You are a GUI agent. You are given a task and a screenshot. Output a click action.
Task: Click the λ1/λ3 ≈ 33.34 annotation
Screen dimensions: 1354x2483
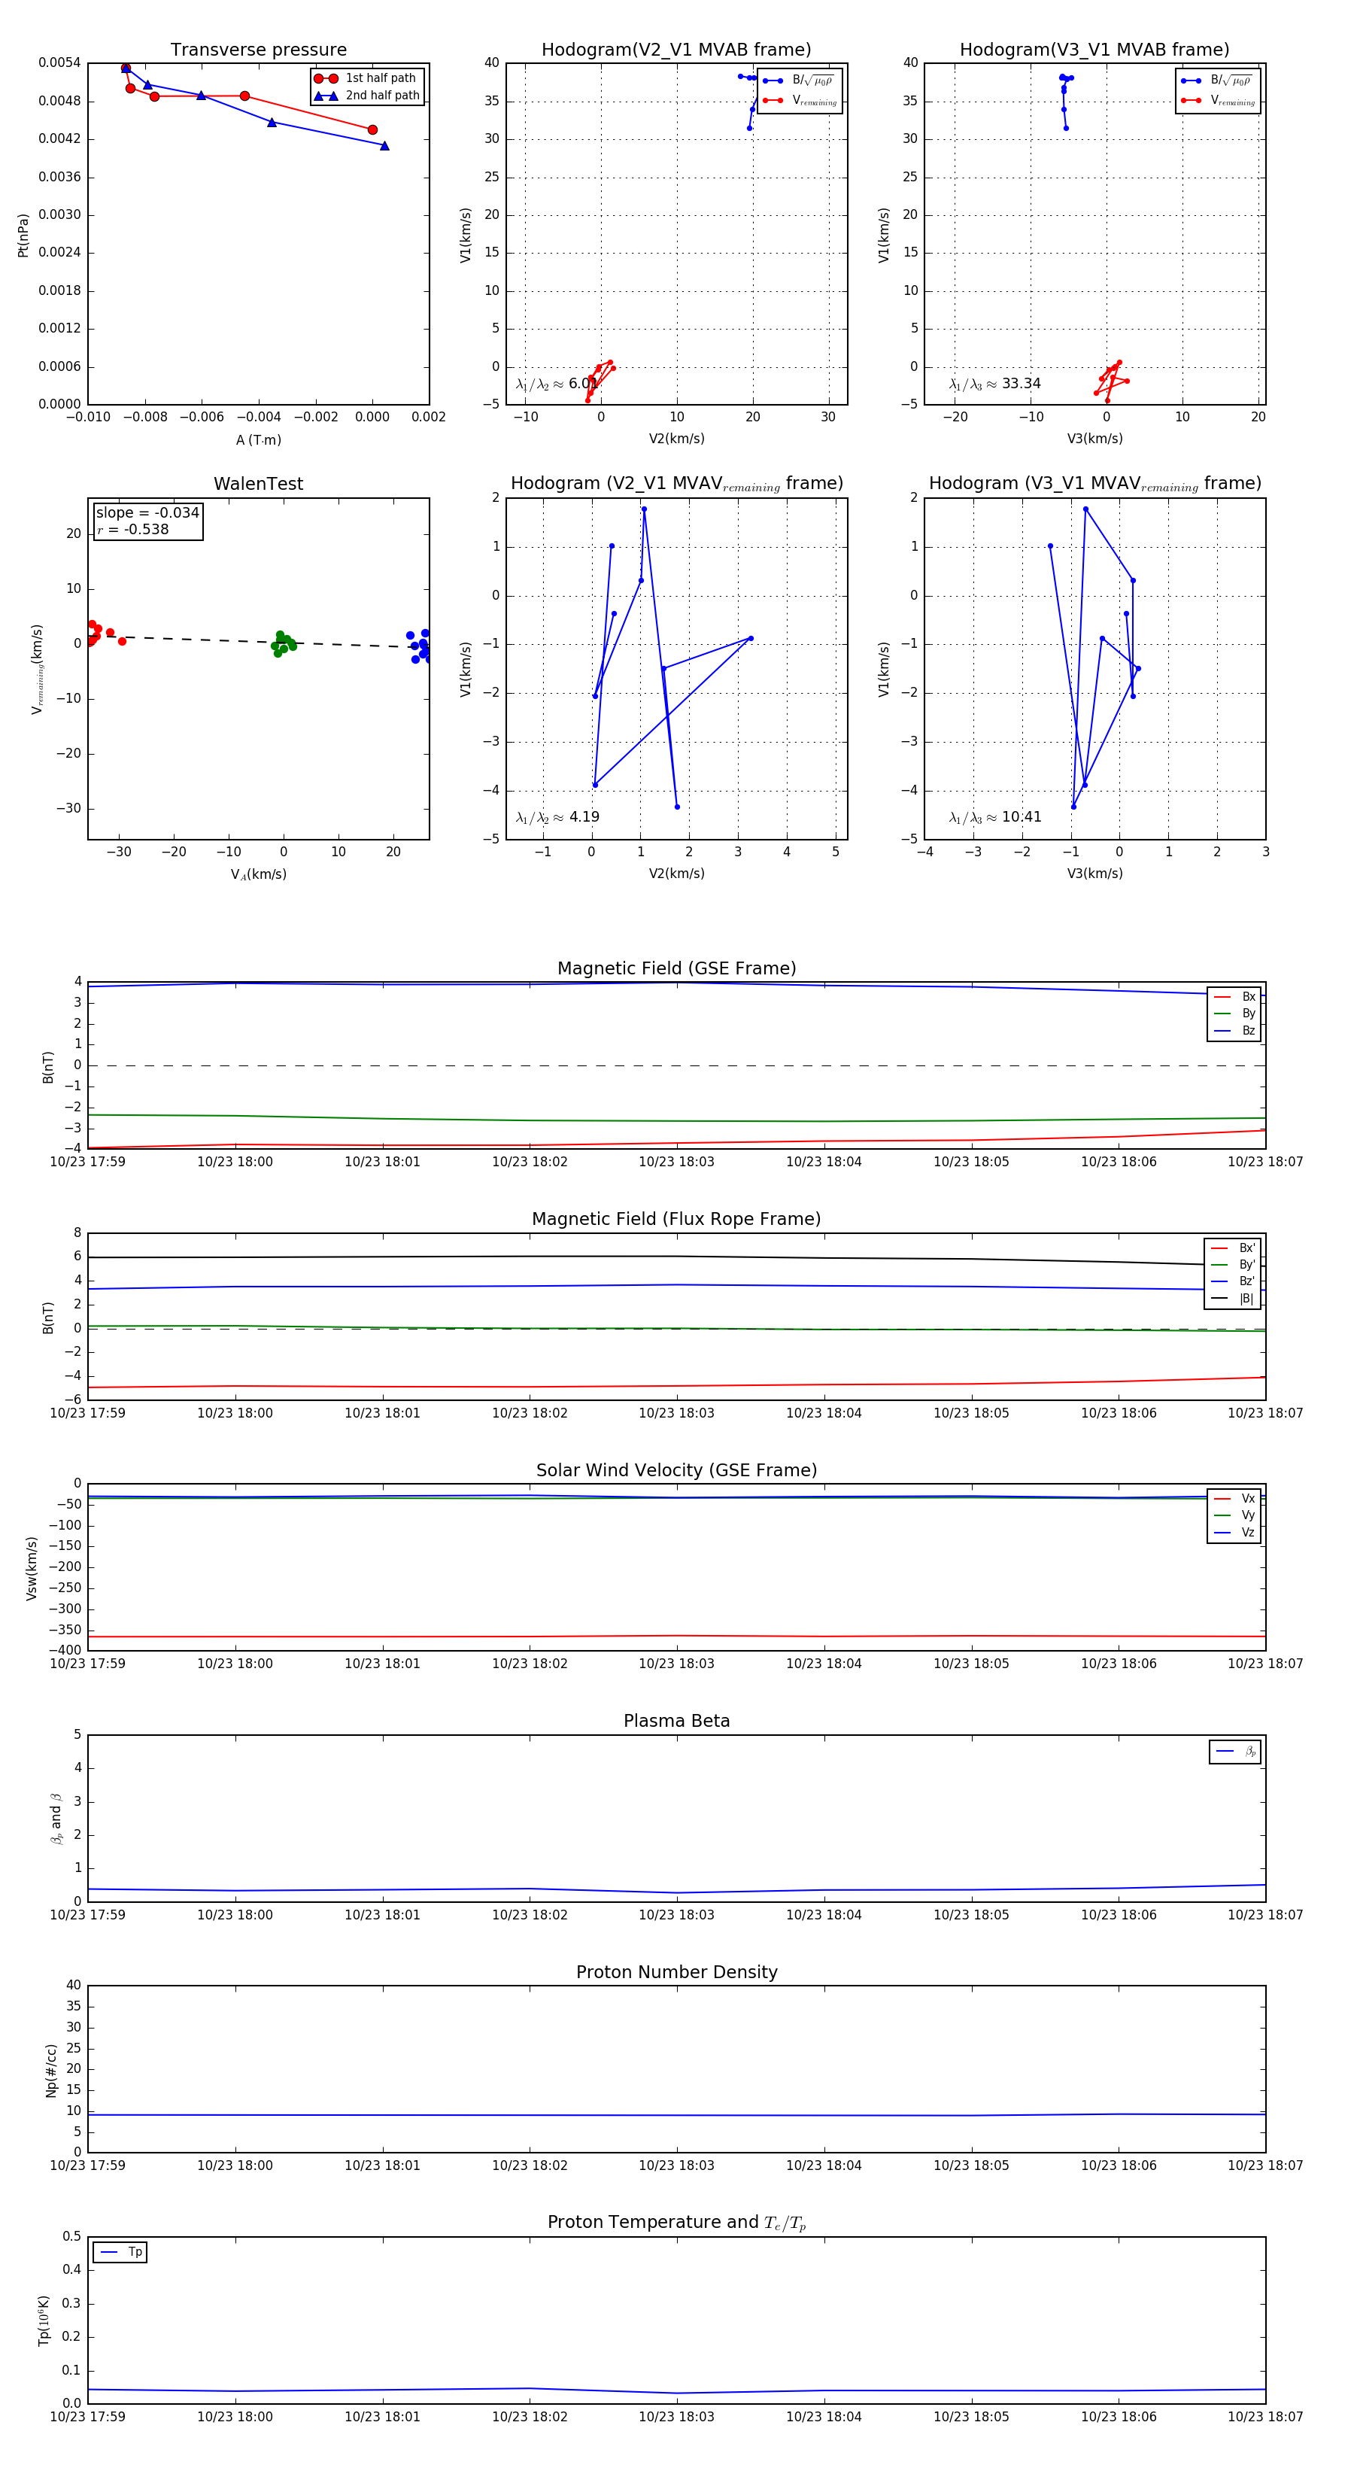994,384
